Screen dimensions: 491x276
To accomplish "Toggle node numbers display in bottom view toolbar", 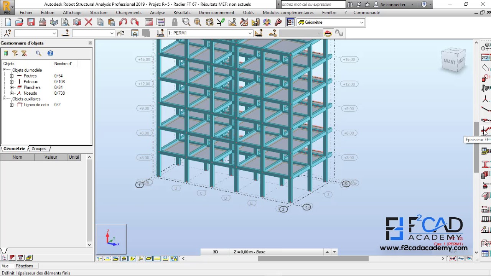I will 100,258.
